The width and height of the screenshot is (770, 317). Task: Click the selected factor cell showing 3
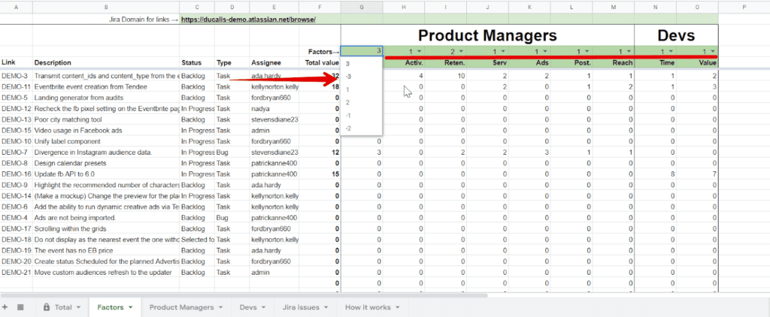coord(362,51)
